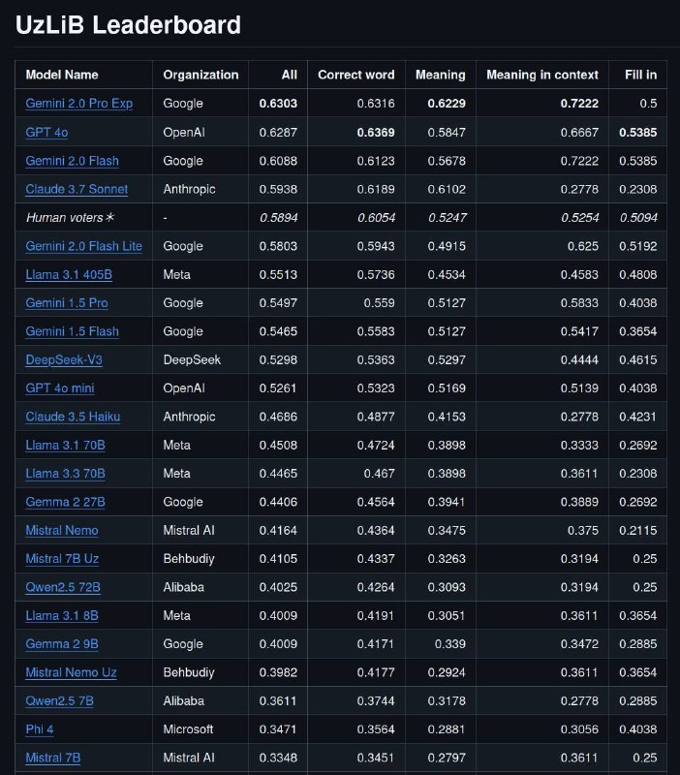Viewport: 680px width, 775px height.
Task: Select Alibaba in the Qwen2.5 72B row
Action: click(x=183, y=587)
